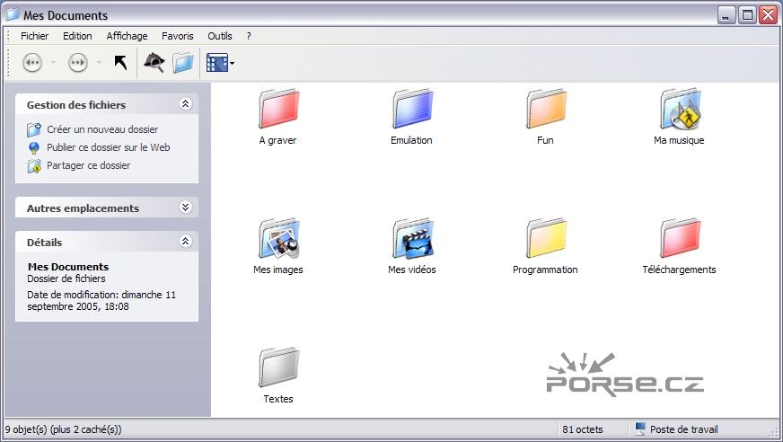Select the Ma musique folder
This screenshot has height=442, width=783.
680,110
